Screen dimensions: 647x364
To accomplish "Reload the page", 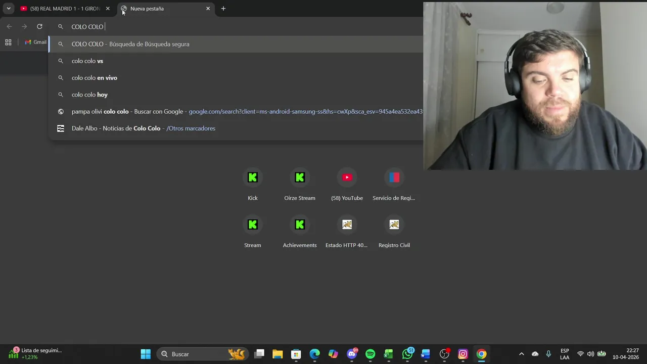I will pos(39,26).
